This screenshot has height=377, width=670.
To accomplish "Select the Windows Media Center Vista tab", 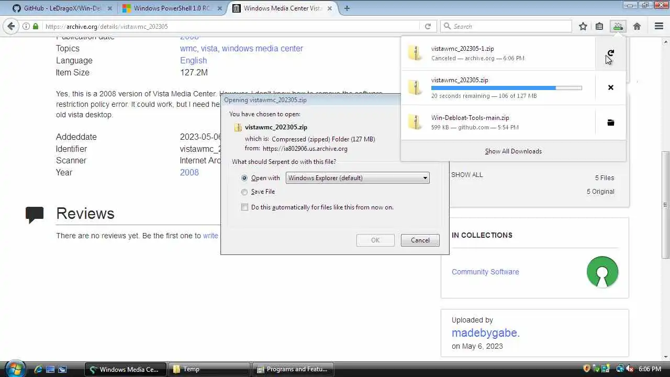I will pyautogui.click(x=282, y=8).
